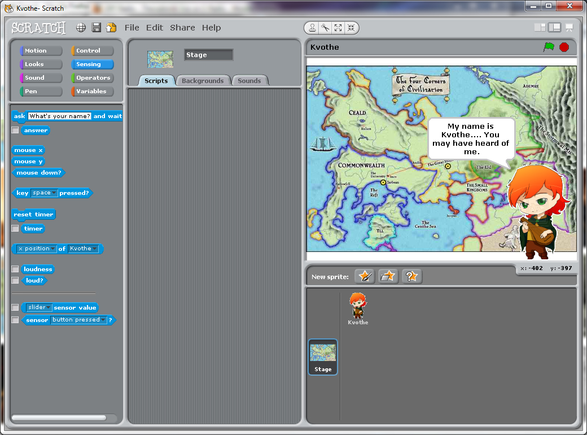
Task: Click the Kvothe speech bubble on stage
Action: point(471,140)
